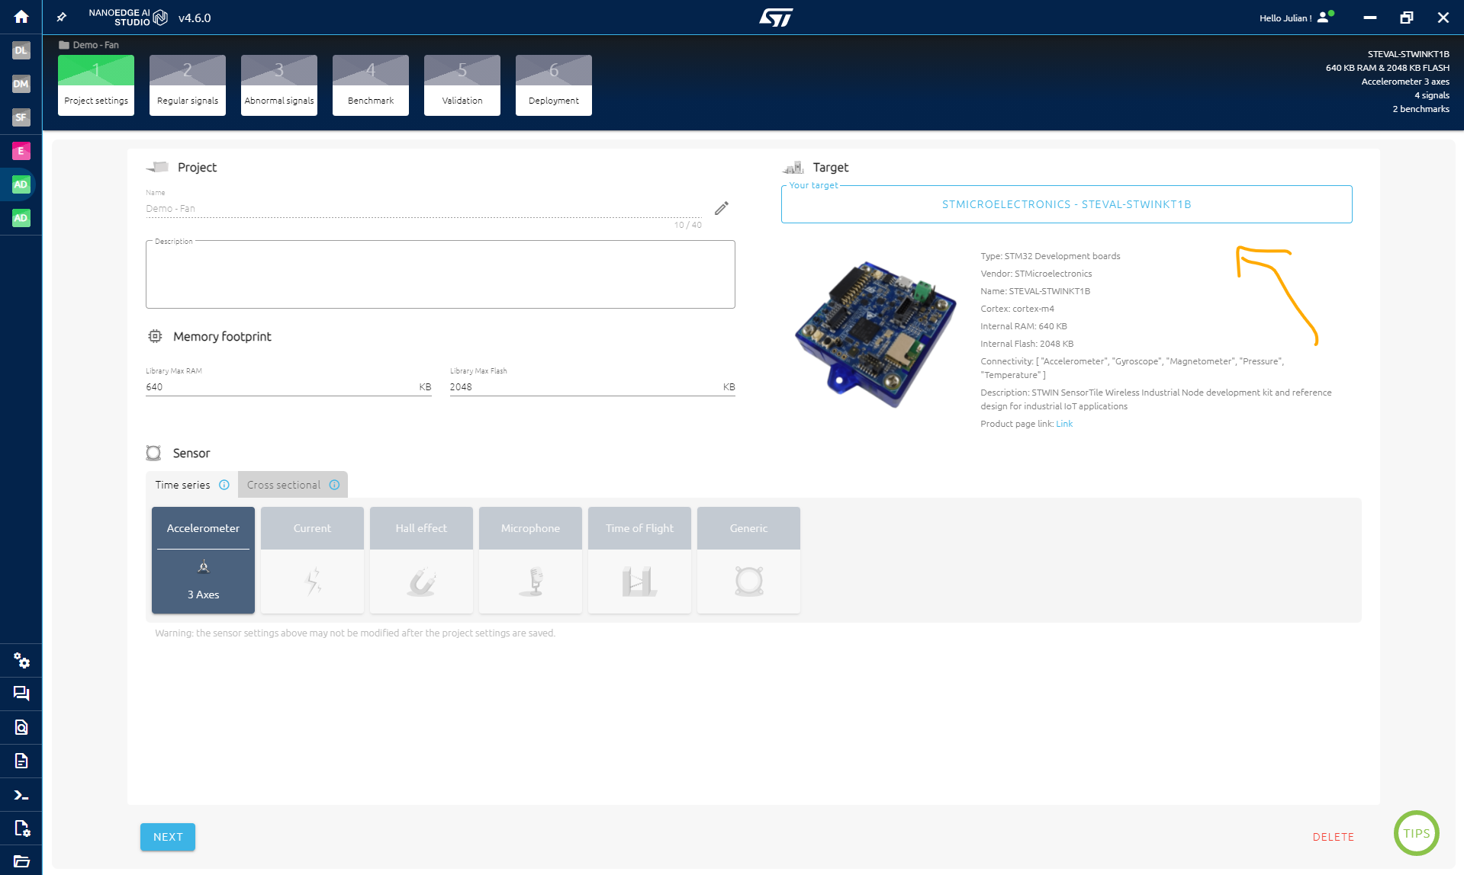Pin the navigation sidebar with the pin icon
This screenshot has height=875, width=1464.
(61, 17)
